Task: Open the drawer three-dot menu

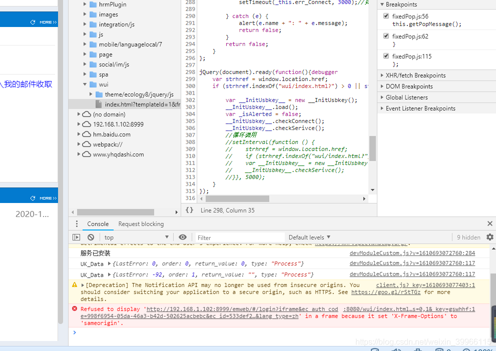Action: (77, 224)
